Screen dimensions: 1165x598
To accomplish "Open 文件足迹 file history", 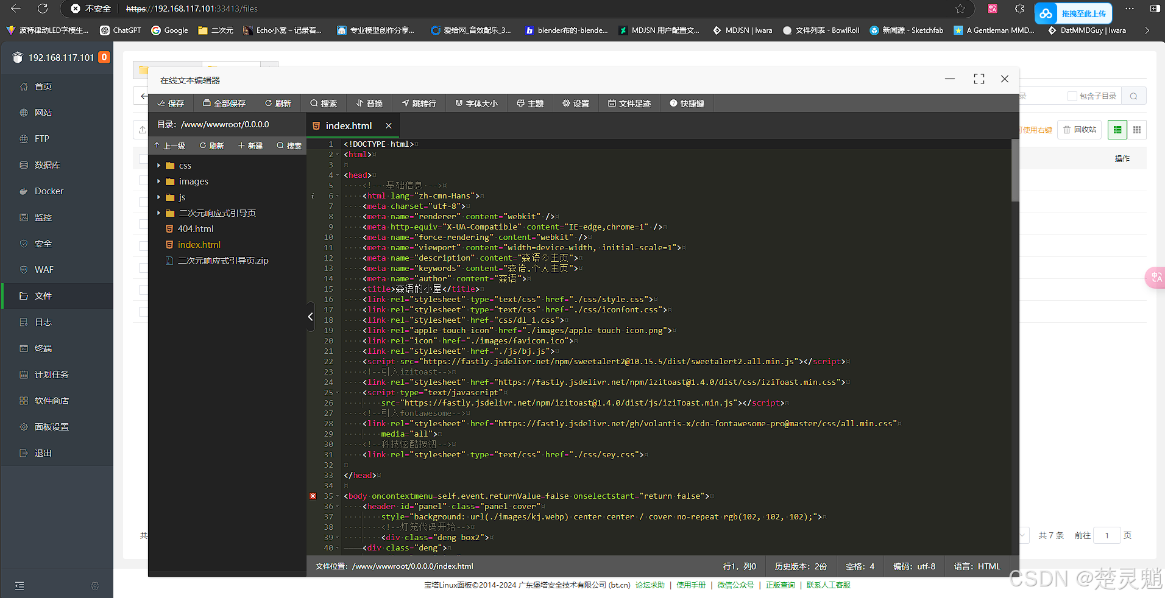I will [629, 104].
